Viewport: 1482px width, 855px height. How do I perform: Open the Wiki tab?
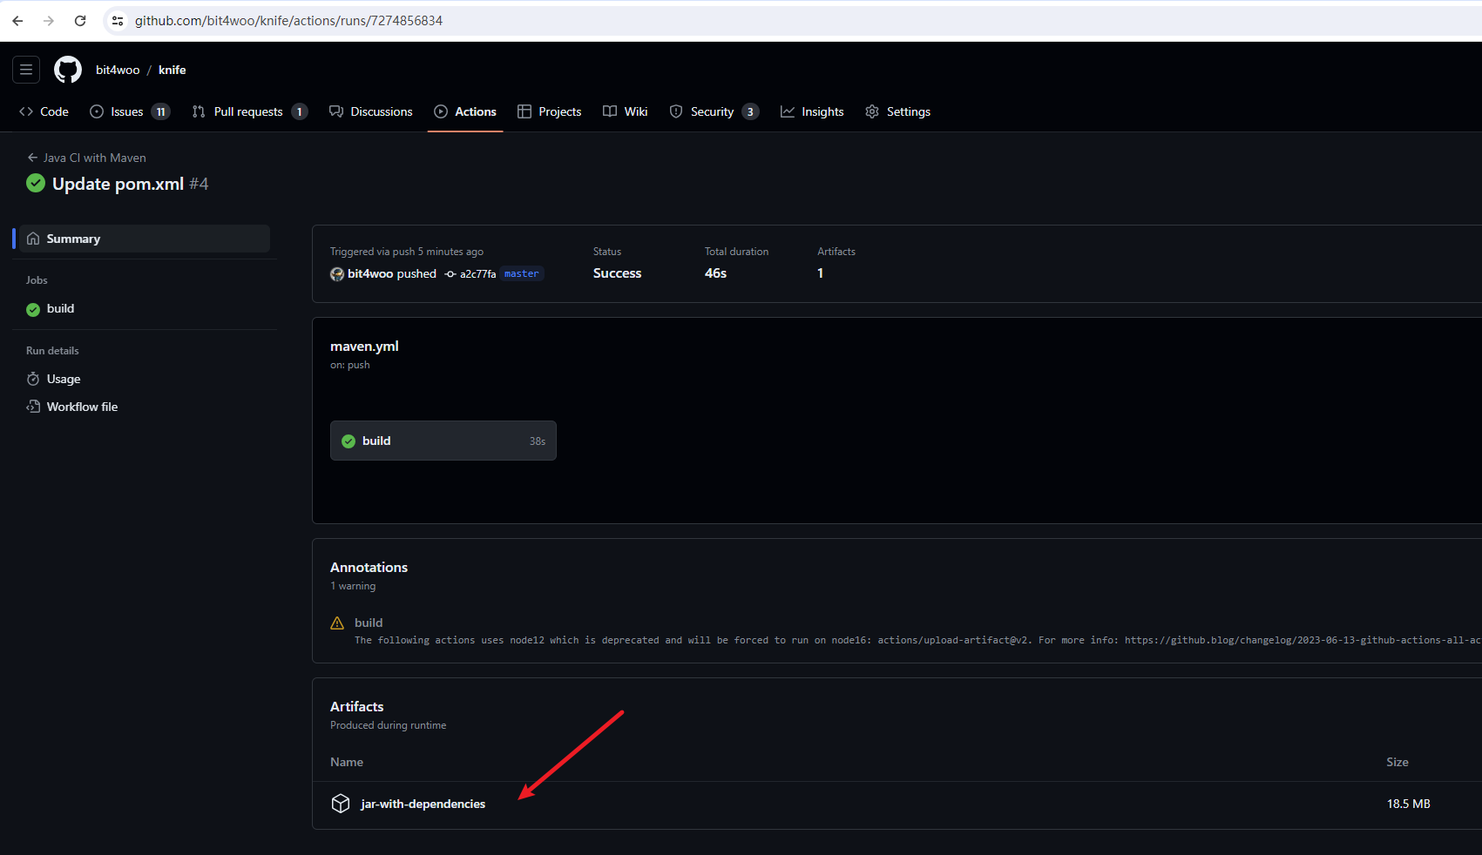click(626, 111)
